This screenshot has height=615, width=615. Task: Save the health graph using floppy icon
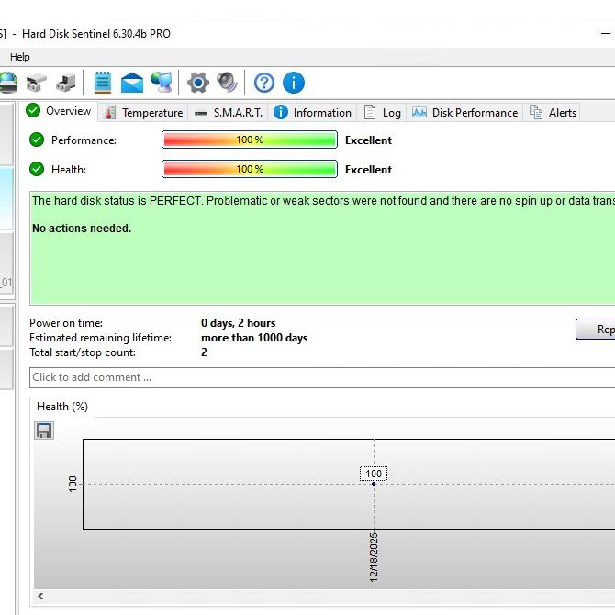pos(44,430)
